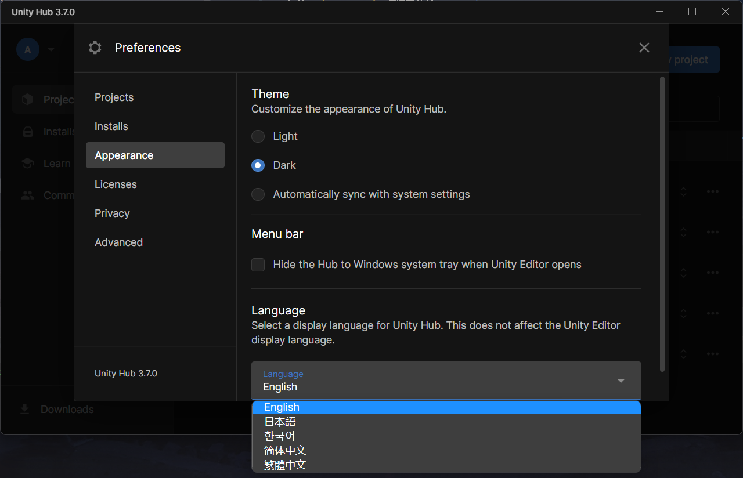Choose 繁體中文 from the language list

[x=446, y=465]
